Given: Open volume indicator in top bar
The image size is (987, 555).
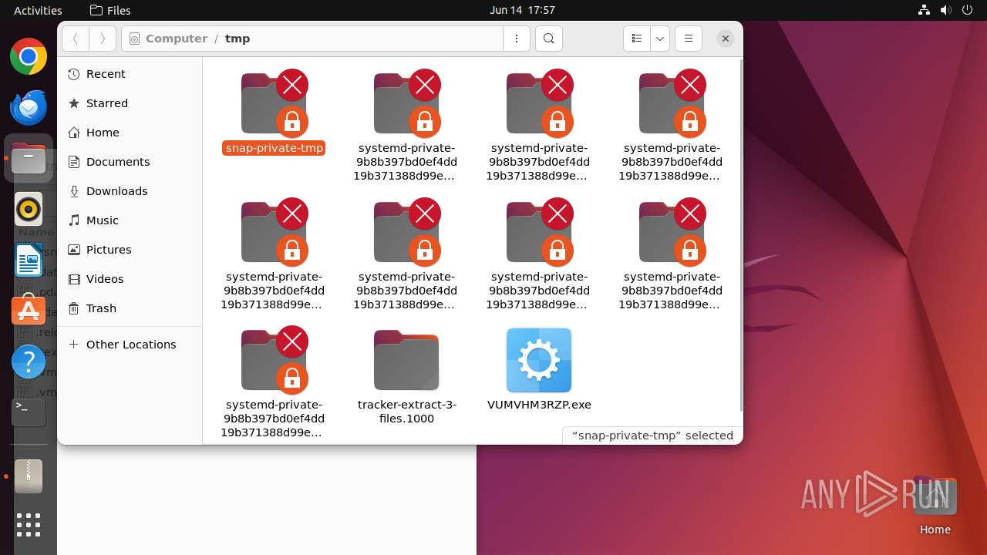Looking at the screenshot, I should [945, 10].
